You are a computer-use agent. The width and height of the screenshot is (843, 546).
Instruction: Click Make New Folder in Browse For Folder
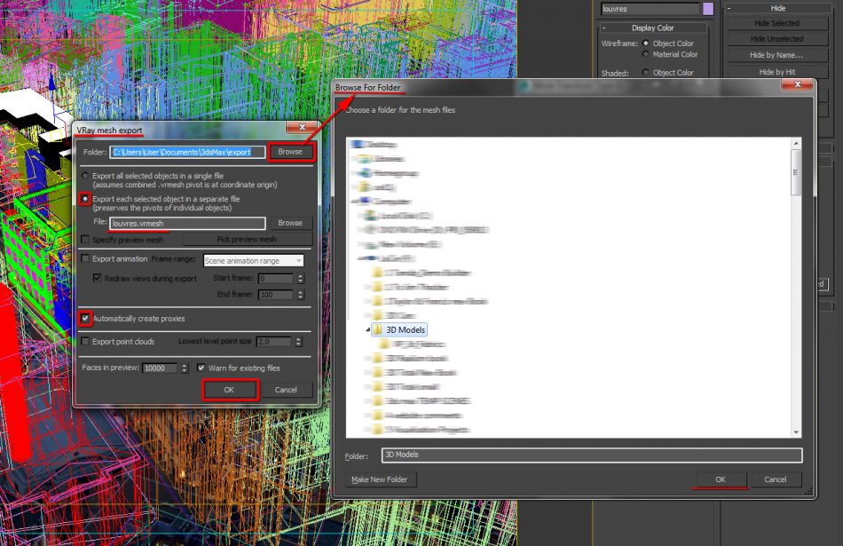[380, 479]
